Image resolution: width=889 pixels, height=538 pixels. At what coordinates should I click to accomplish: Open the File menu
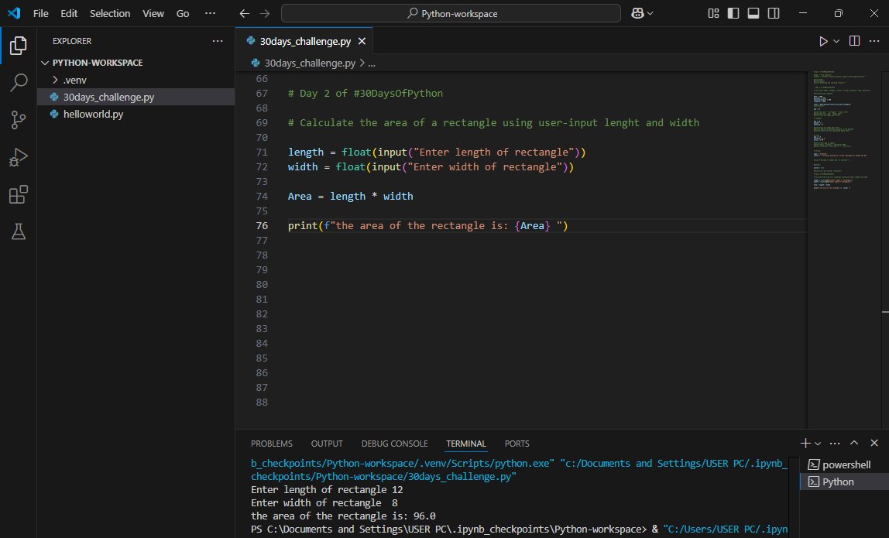41,13
